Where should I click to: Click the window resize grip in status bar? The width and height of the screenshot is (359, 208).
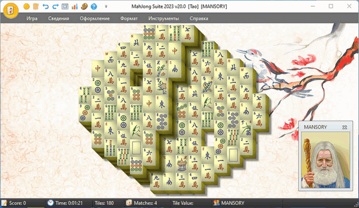357,205
